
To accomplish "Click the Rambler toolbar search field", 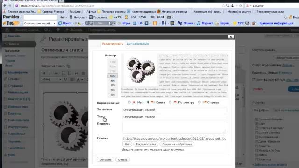I will [x=40, y=17].
